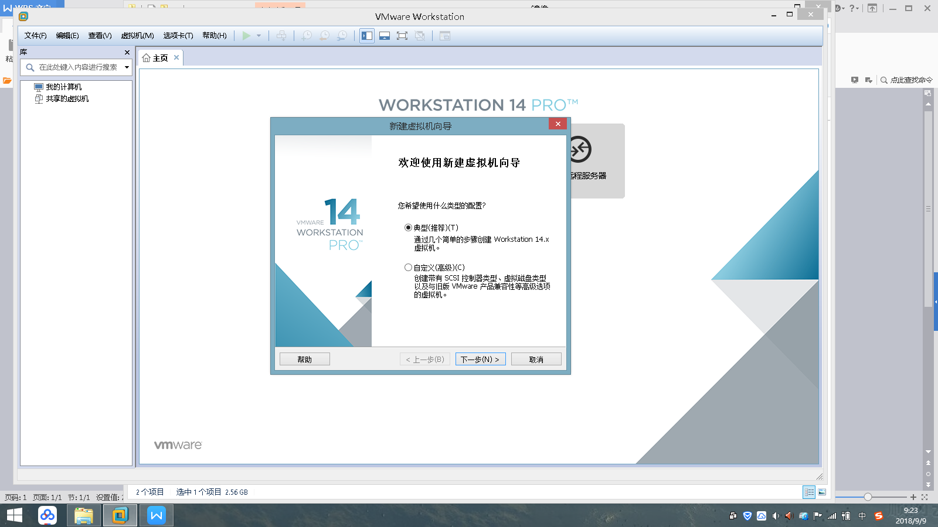Open the 文件(F) menu
The width and height of the screenshot is (938, 527).
point(35,36)
